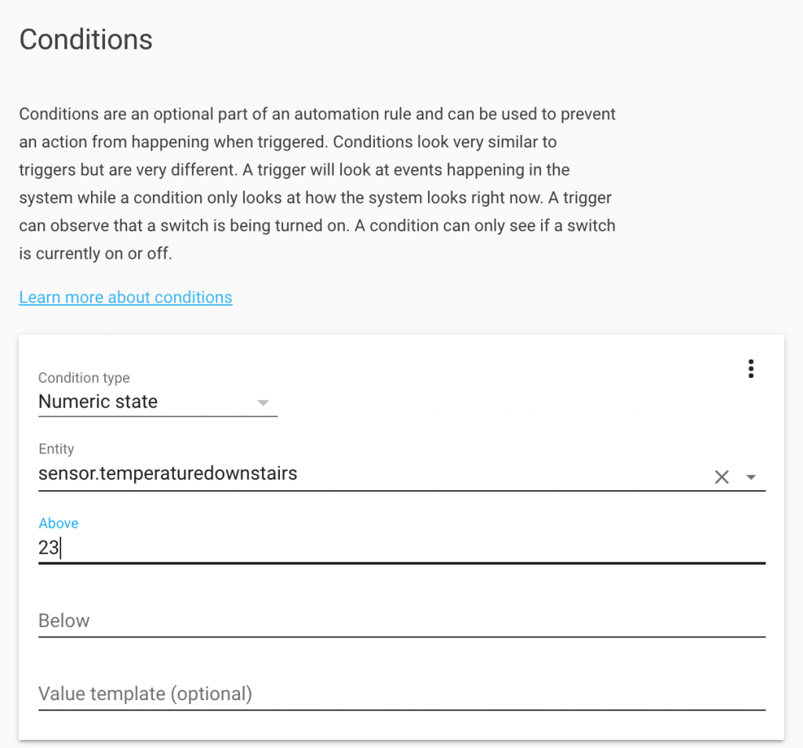The image size is (803, 748).
Task: Click the Entity field label
Action: pyautogui.click(x=56, y=449)
